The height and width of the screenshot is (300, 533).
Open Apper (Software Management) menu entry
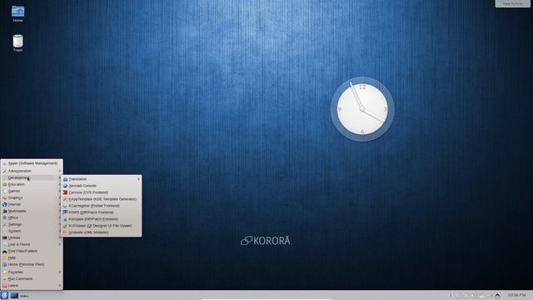(x=32, y=163)
